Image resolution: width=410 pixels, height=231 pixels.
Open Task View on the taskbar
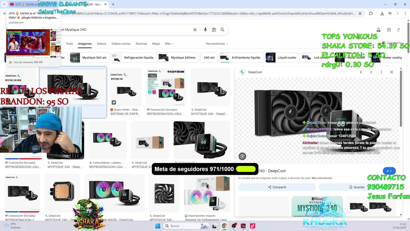point(215,226)
